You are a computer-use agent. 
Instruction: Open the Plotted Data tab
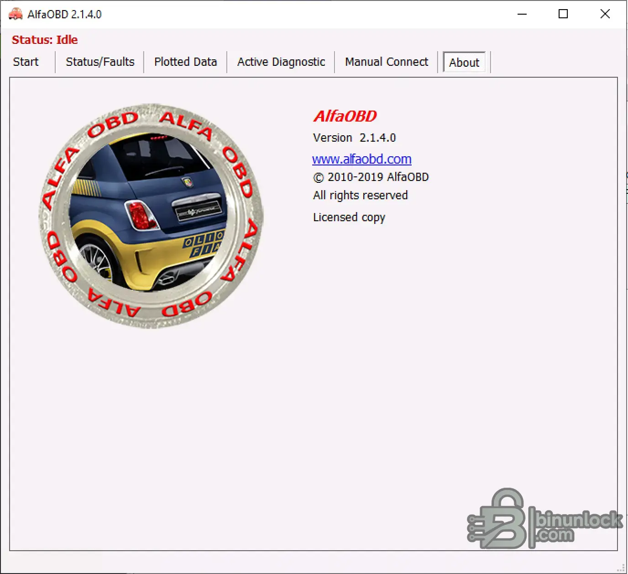pyautogui.click(x=185, y=62)
